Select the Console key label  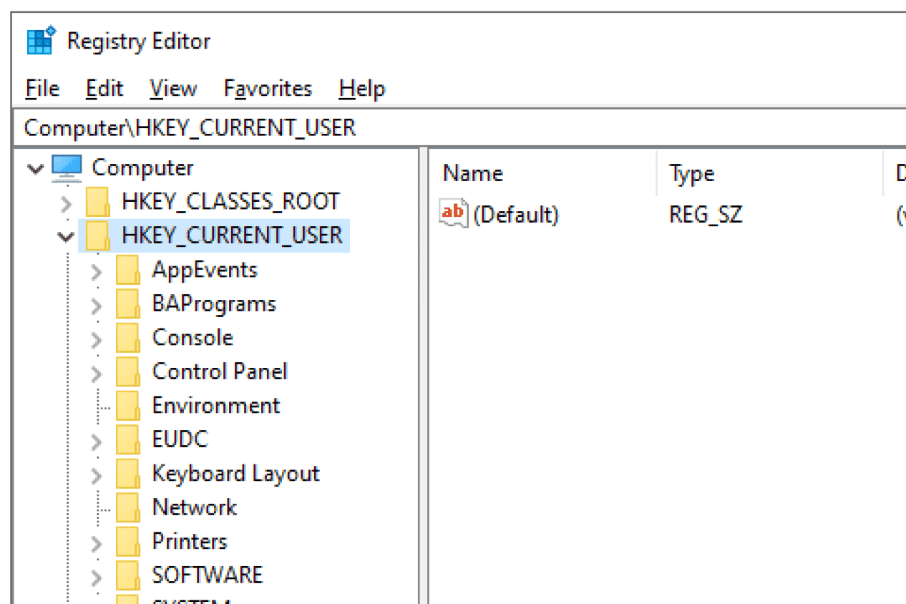(193, 338)
